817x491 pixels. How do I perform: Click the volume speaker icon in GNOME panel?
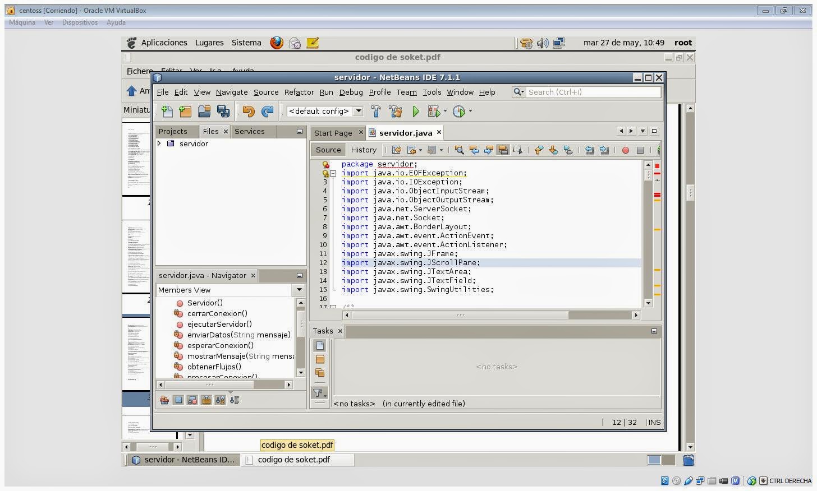pos(543,43)
